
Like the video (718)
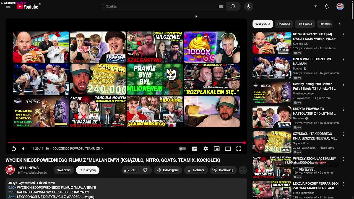(130, 170)
